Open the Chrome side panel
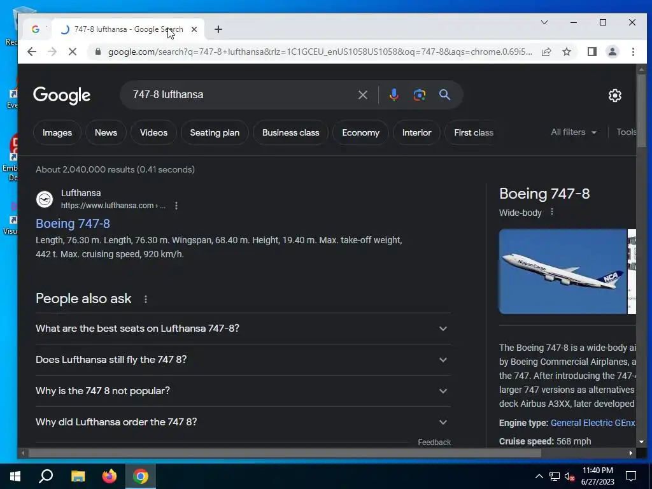 [592, 52]
